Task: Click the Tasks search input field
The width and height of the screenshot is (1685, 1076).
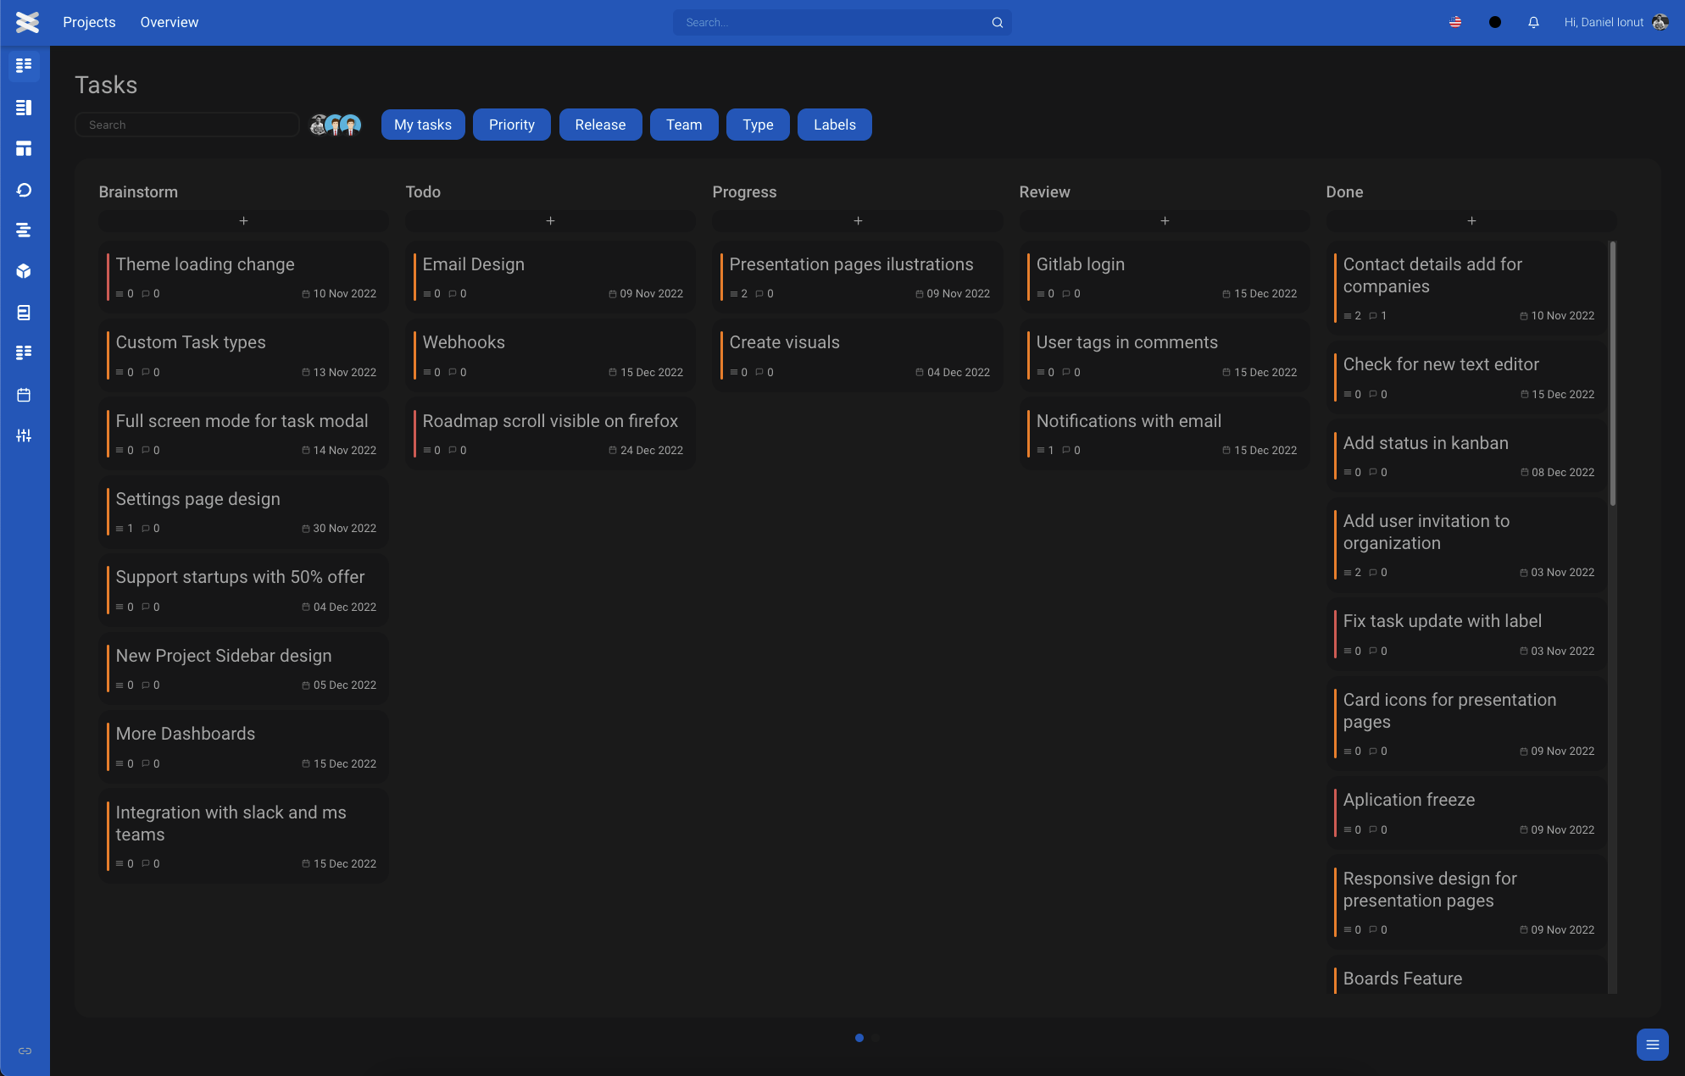Action: pyautogui.click(x=187, y=125)
